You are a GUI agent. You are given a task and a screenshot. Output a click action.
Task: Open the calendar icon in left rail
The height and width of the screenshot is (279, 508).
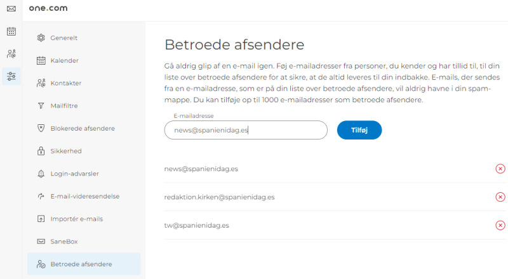coord(11,31)
